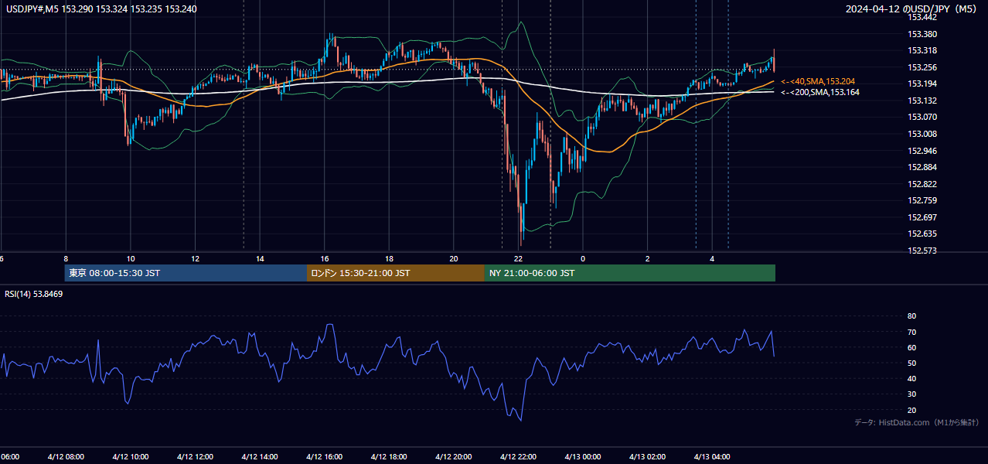The image size is (988, 464).
Task: Click the 4/13 02:00 time axis label
Action: 648,457
